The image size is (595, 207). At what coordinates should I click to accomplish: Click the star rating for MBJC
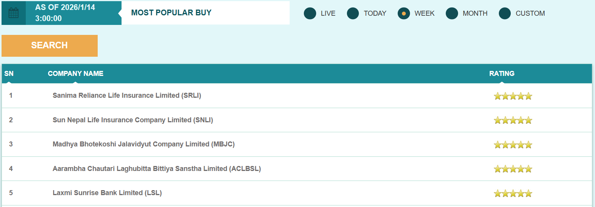513,145
